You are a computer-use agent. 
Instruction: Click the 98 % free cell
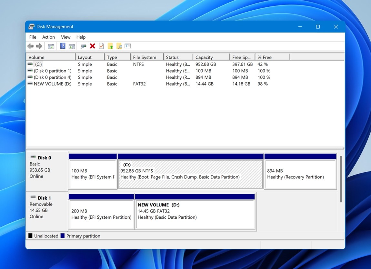(263, 84)
